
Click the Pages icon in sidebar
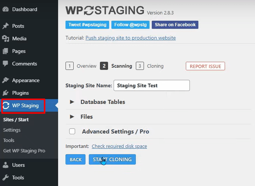click(x=6, y=51)
